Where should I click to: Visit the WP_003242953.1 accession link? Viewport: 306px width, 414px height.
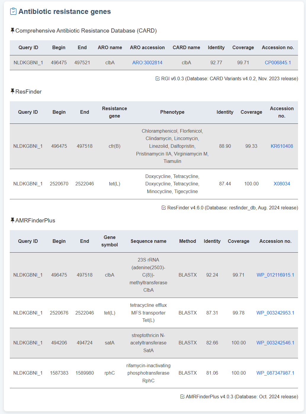click(275, 313)
